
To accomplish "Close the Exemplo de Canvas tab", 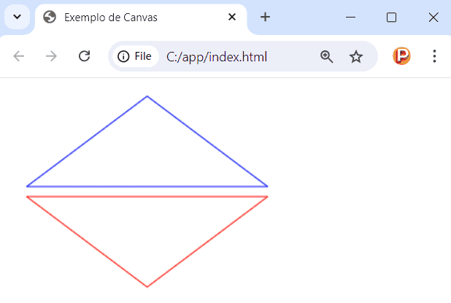I will click(232, 18).
